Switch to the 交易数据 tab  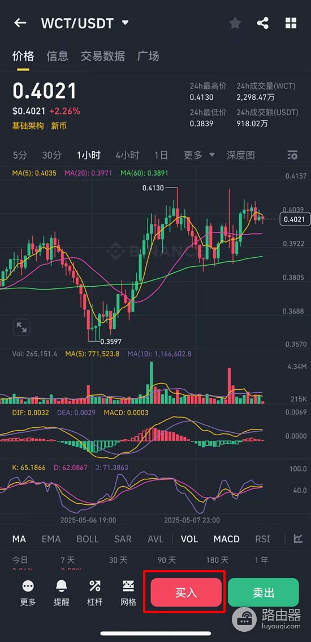point(102,56)
